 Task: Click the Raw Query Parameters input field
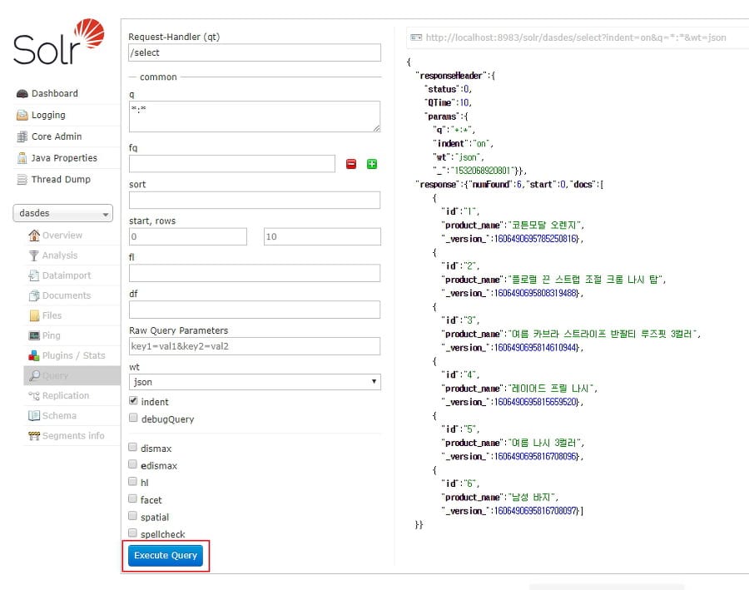(x=255, y=346)
